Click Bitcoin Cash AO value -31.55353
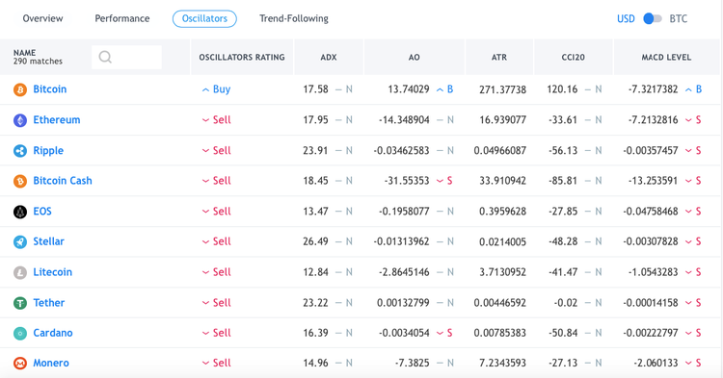Image resolution: width=723 pixels, height=378 pixels. point(407,181)
